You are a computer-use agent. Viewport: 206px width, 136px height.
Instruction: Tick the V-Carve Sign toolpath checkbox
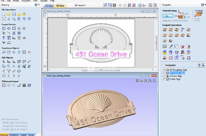165,76
